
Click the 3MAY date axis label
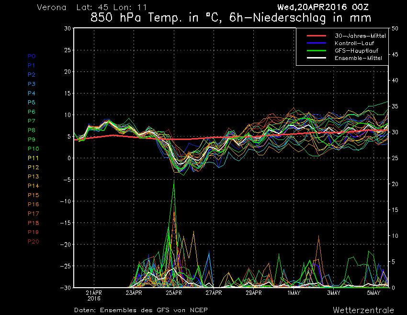334,293
